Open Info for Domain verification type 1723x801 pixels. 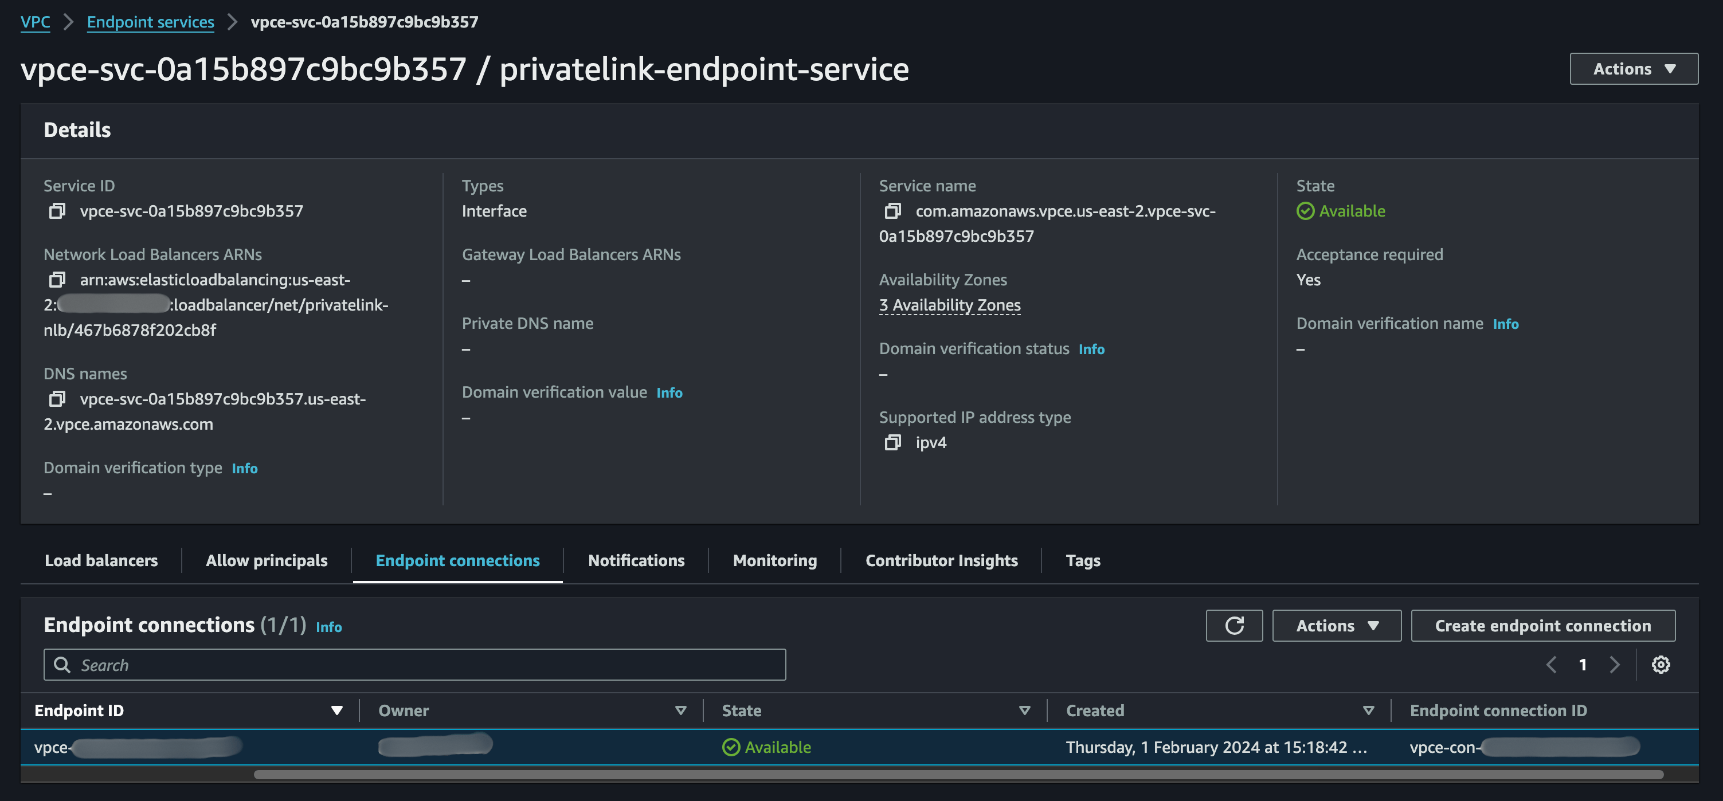click(245, 468)
